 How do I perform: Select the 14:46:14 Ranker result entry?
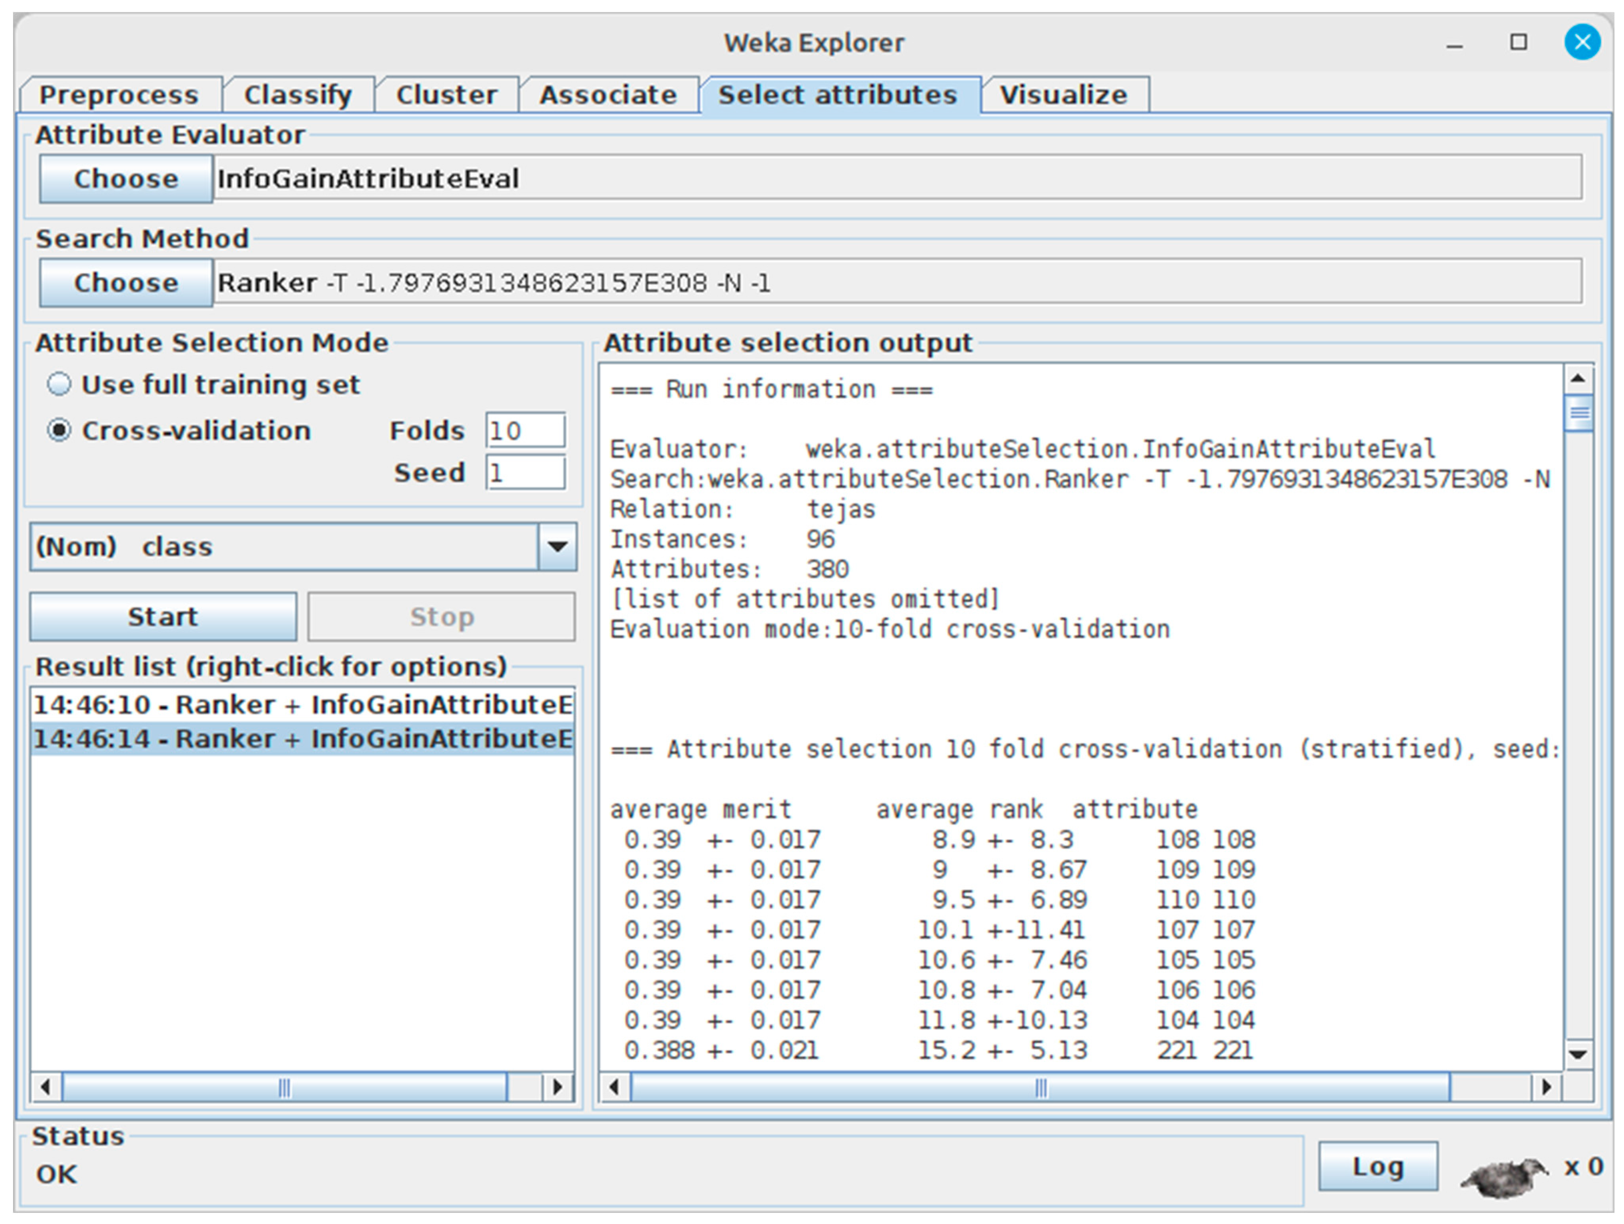coord(302,739)
